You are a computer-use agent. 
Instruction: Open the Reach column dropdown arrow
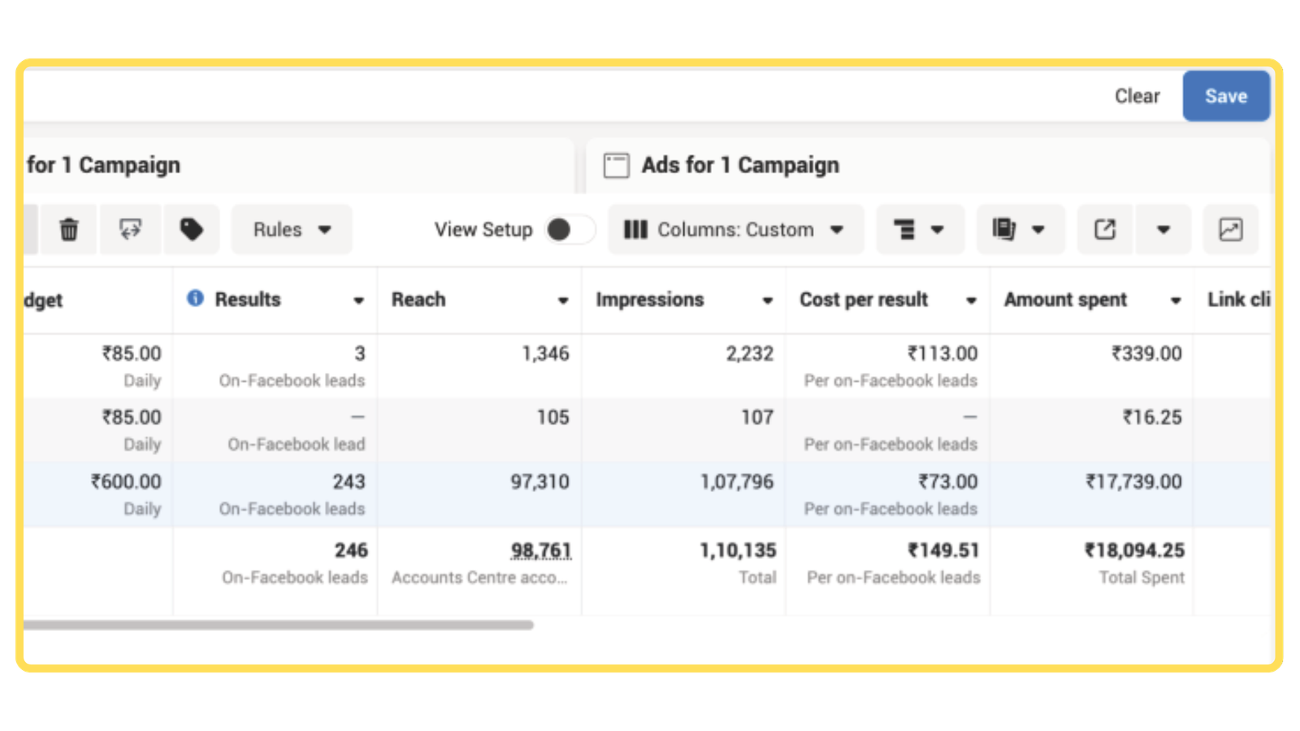562,301
